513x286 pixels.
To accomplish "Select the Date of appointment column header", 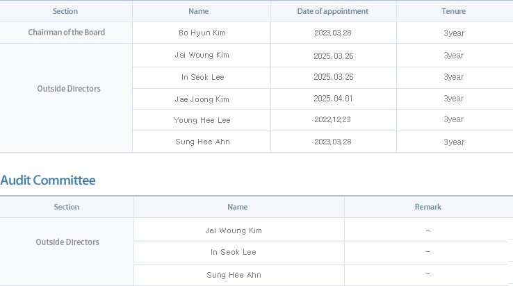I will [x=333, y=11].
